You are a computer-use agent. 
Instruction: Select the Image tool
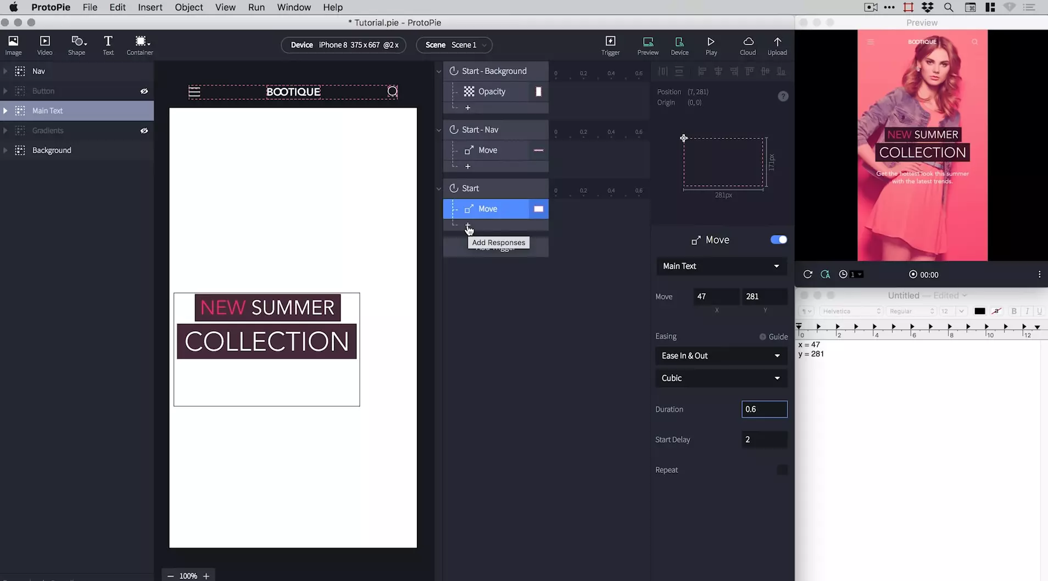pos(13,45)
